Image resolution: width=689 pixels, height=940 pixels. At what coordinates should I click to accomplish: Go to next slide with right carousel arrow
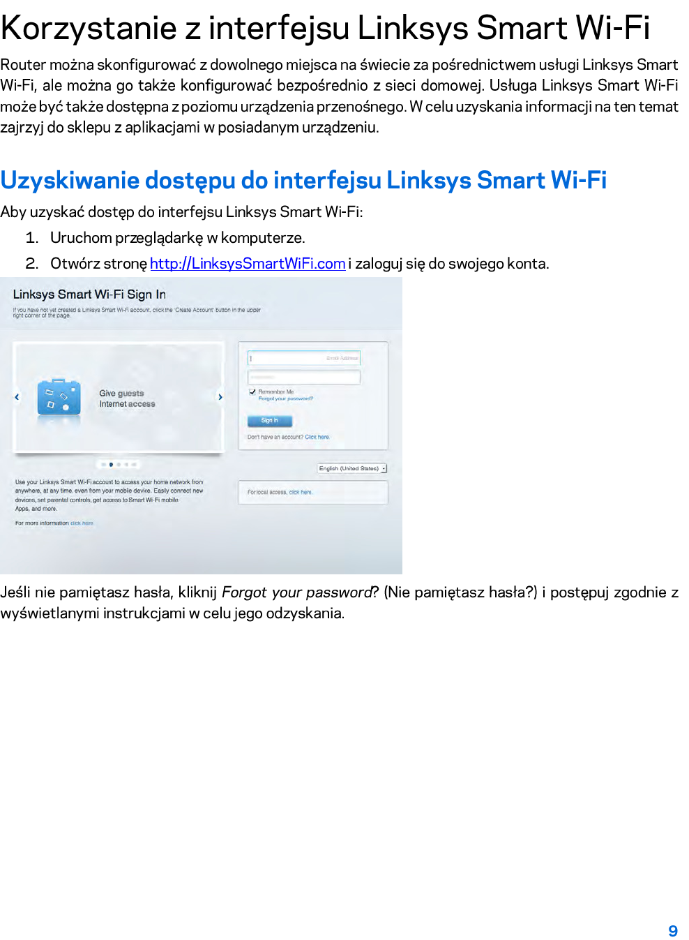pos(220,396)
